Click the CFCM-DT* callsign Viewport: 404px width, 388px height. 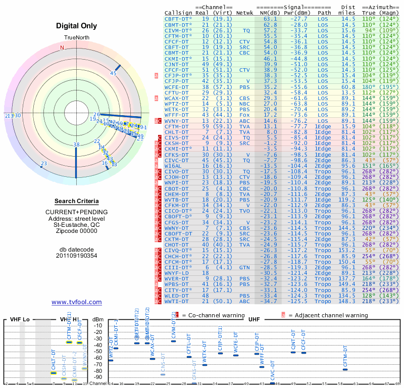(178, 262)
